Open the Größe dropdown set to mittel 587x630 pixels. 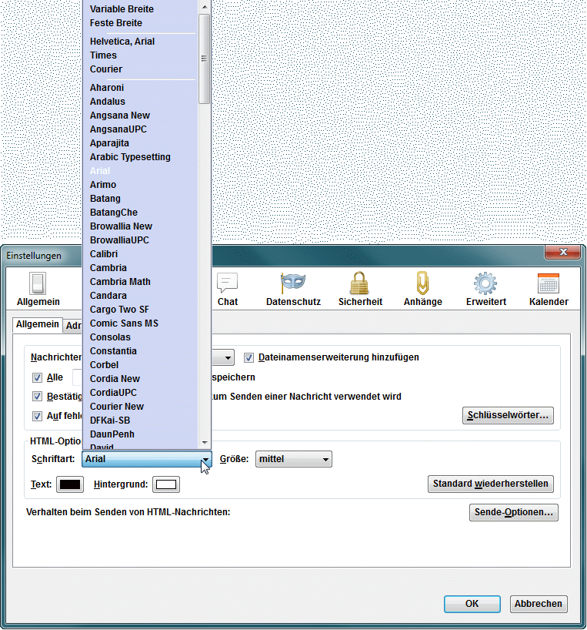(293, 459)
